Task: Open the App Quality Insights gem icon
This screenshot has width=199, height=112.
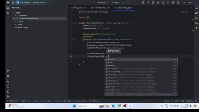Action: (x=8, y=77)
